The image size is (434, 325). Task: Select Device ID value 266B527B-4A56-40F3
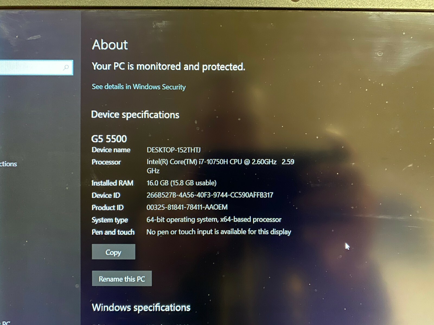(210, 195)
